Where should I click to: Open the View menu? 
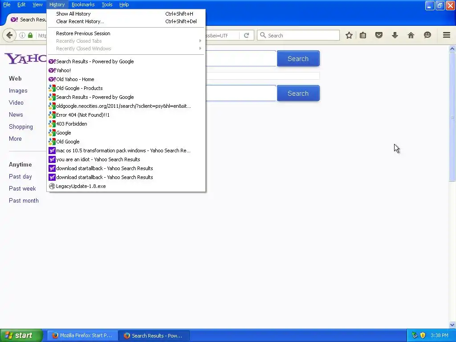click(x=37, y=4)
